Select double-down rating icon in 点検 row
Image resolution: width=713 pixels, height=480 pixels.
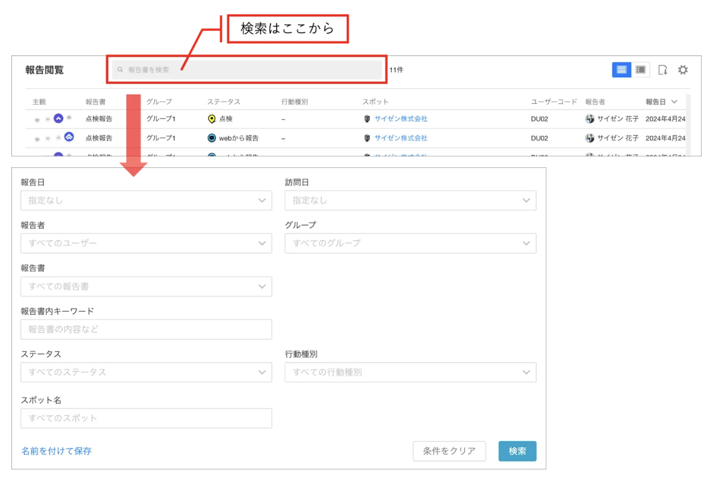(x=37, y=120)
